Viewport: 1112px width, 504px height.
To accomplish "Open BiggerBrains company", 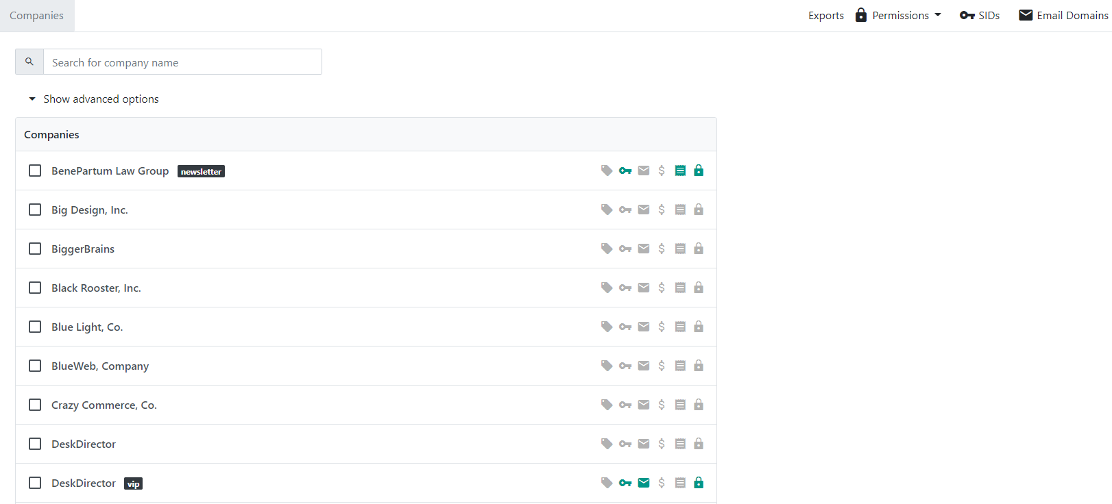I will (83, 249).
